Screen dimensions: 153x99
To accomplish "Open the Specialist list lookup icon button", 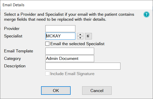I will coord(88,36).
